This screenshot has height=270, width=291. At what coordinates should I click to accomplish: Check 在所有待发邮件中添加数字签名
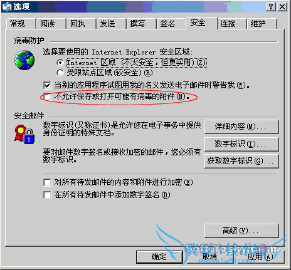click(x=47, y=195)
